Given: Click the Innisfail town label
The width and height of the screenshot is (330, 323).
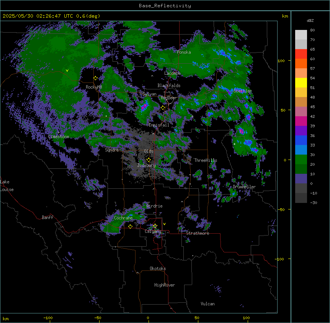Looking at the screenshot, I should pyautogui.click(x=159, y=125).
